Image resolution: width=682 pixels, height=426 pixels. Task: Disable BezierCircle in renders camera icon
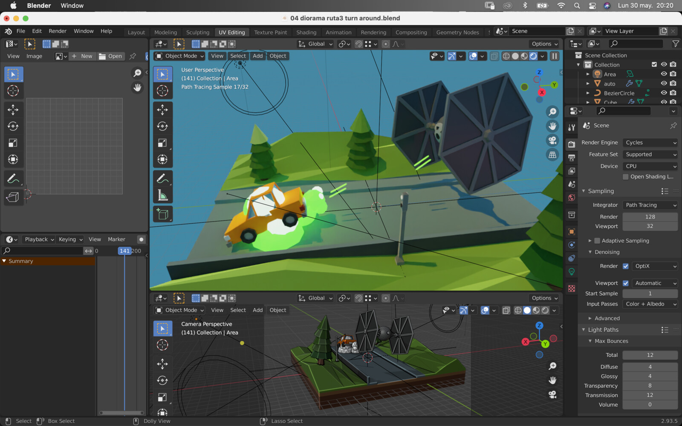coord(673,92)
